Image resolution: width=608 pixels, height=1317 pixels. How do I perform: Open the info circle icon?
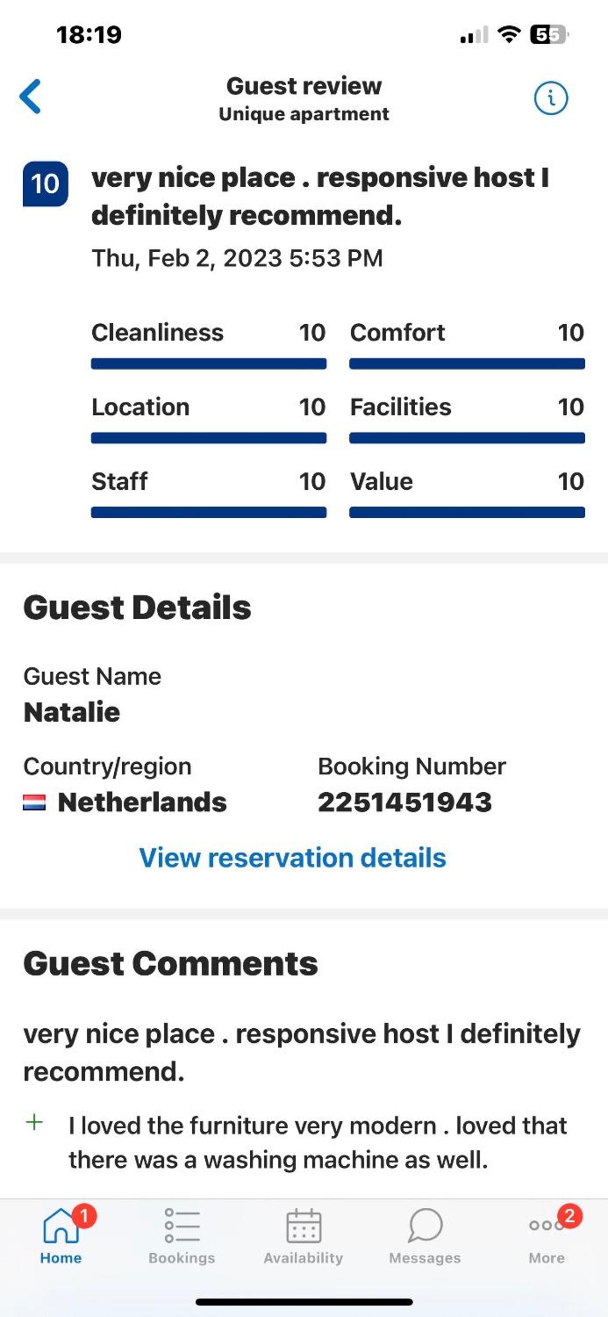coord(551,98)
